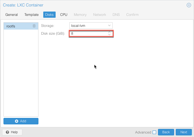Screen dimensions: 194x137
Task: Delete rootfs disk with trash icon
Action: click(34, 26)
